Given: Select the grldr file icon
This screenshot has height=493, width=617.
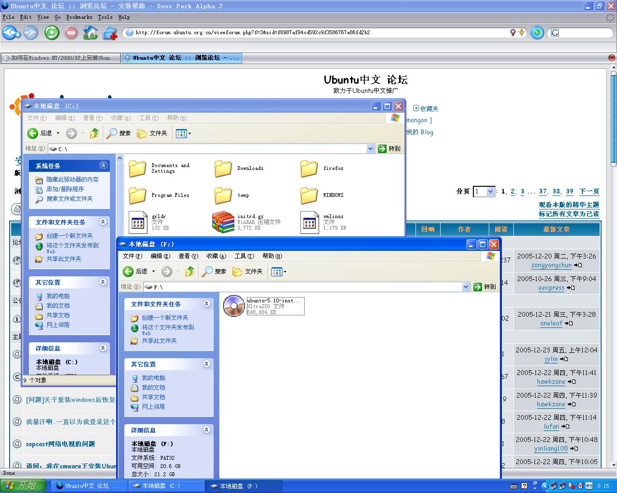Looking at the screenshot, I should [138, 222].
